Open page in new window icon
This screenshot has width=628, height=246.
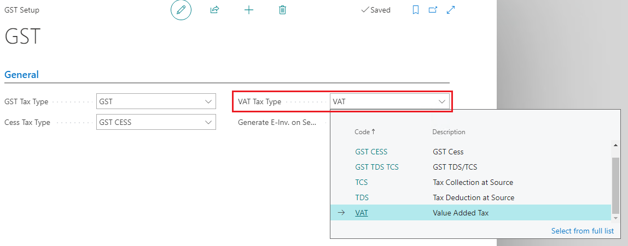pyautogui.click(x=433, y=10)
